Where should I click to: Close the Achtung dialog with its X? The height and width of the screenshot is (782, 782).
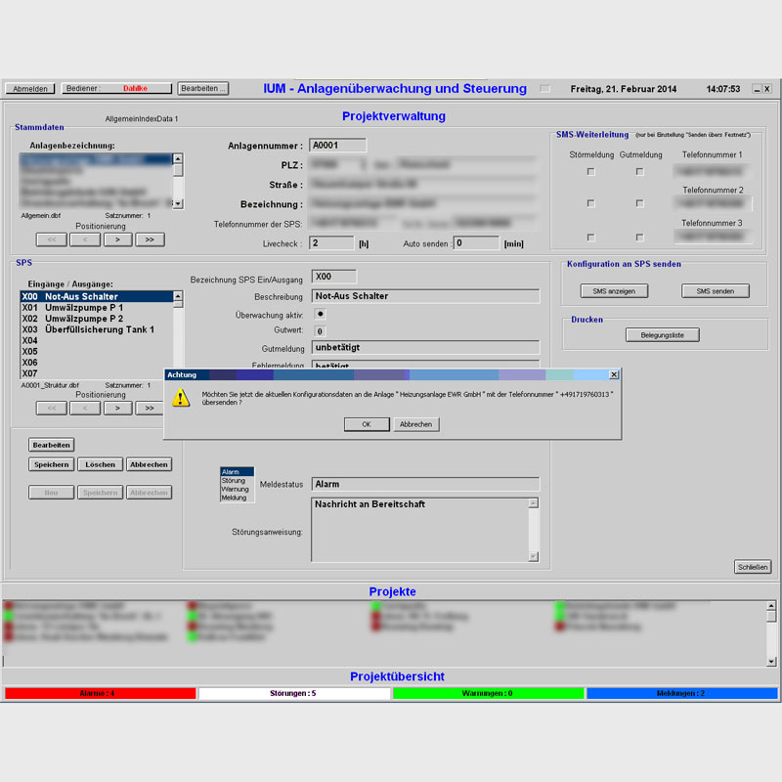[x=613, y=374]
